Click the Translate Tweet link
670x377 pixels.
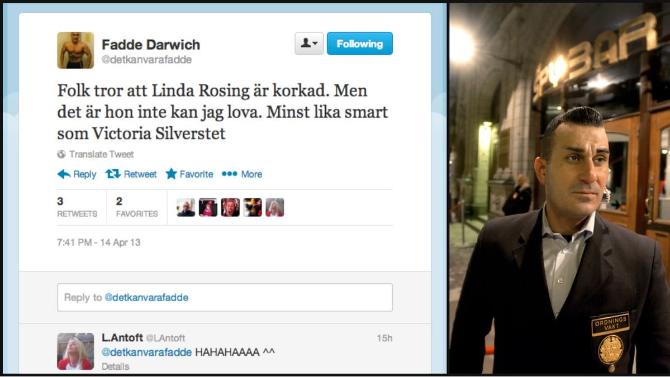[102, 154]
